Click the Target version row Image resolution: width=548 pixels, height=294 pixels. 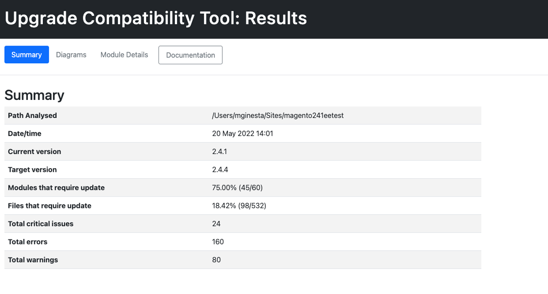(x=32, y=169)
